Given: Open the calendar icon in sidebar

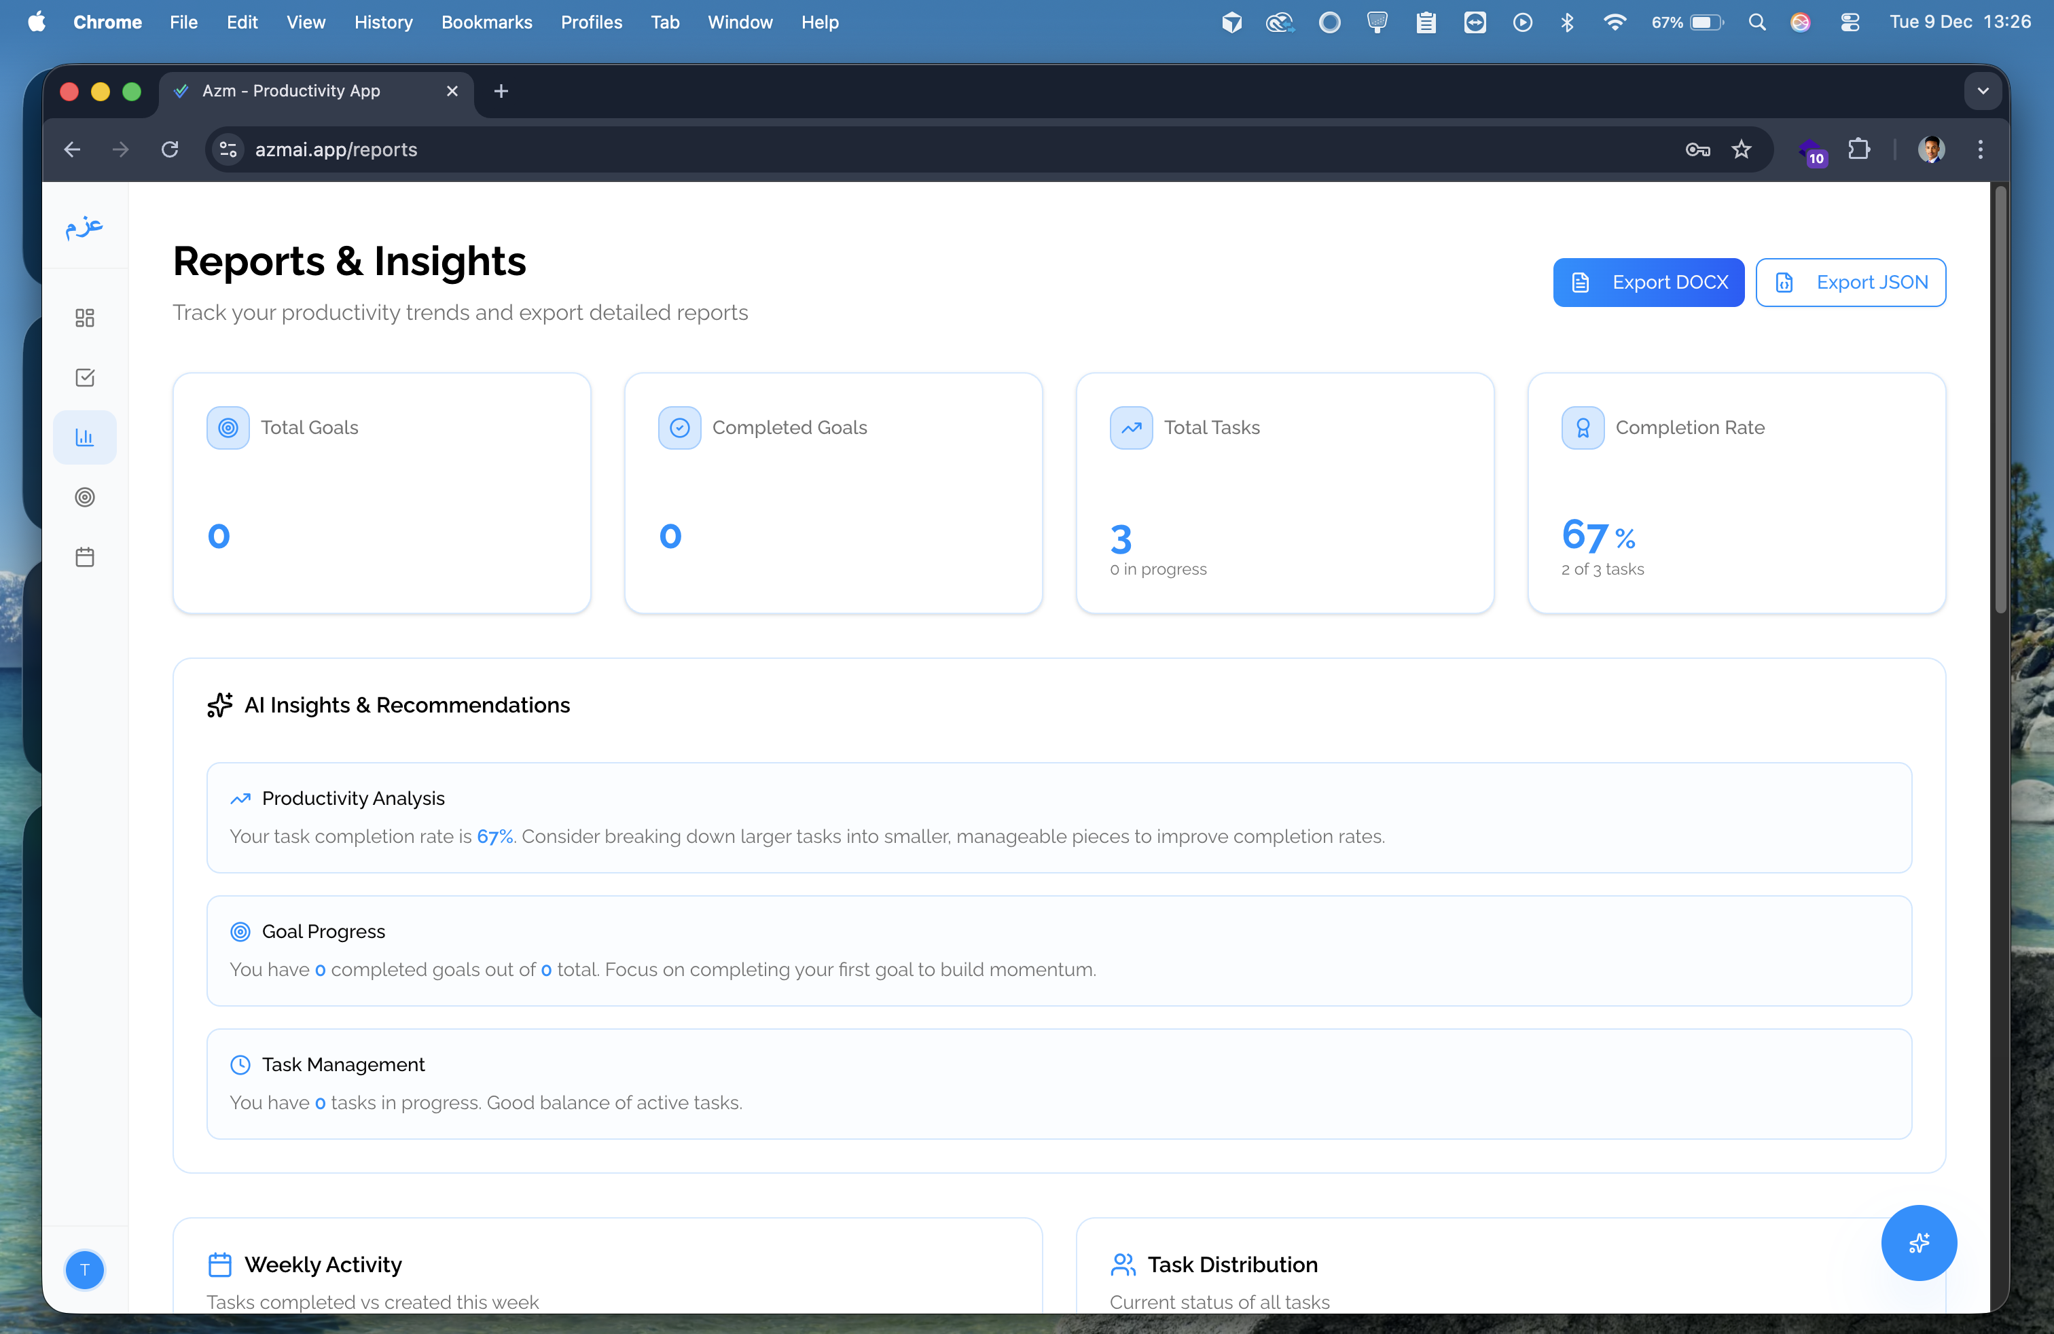Looking at the screenshot, I should [85, 556].
